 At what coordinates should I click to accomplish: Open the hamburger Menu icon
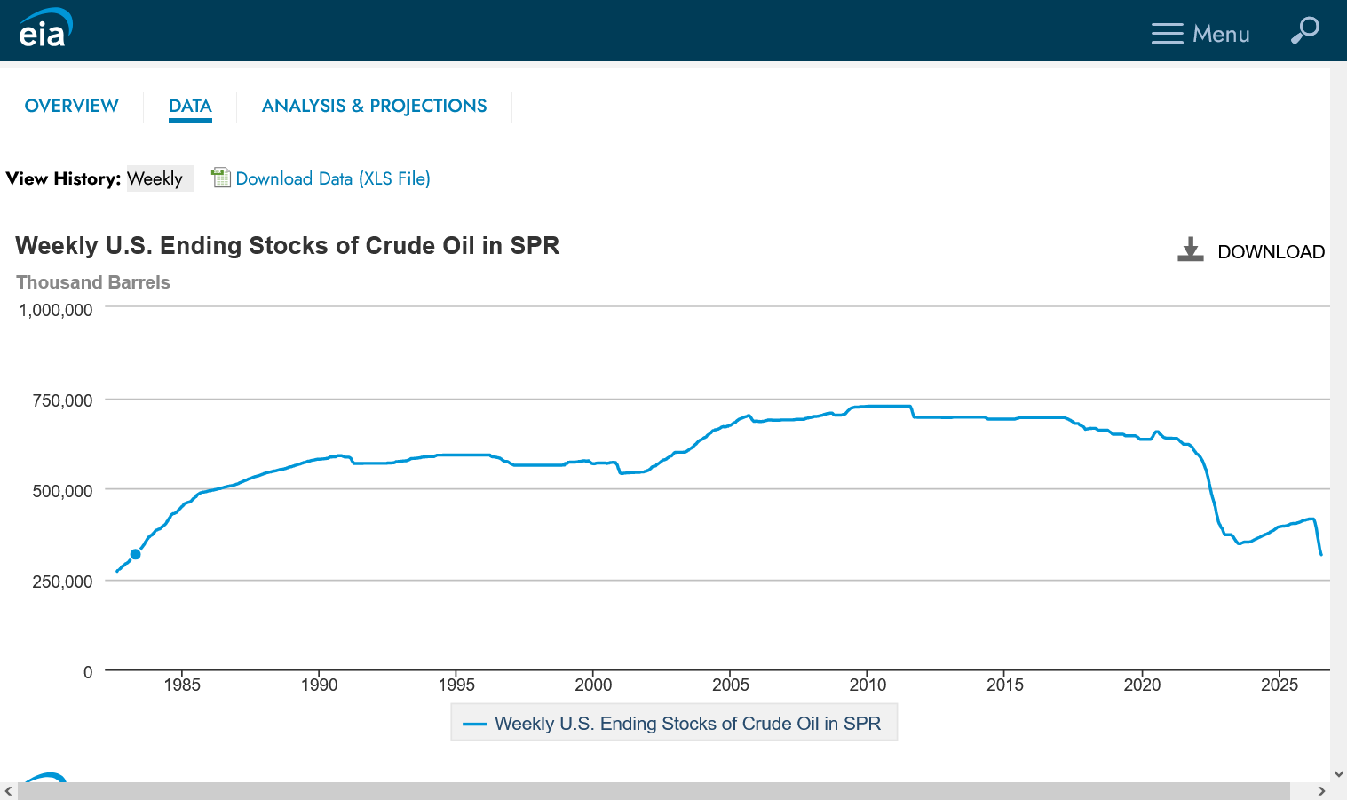pyautogui.click(x=1167, y=34)
